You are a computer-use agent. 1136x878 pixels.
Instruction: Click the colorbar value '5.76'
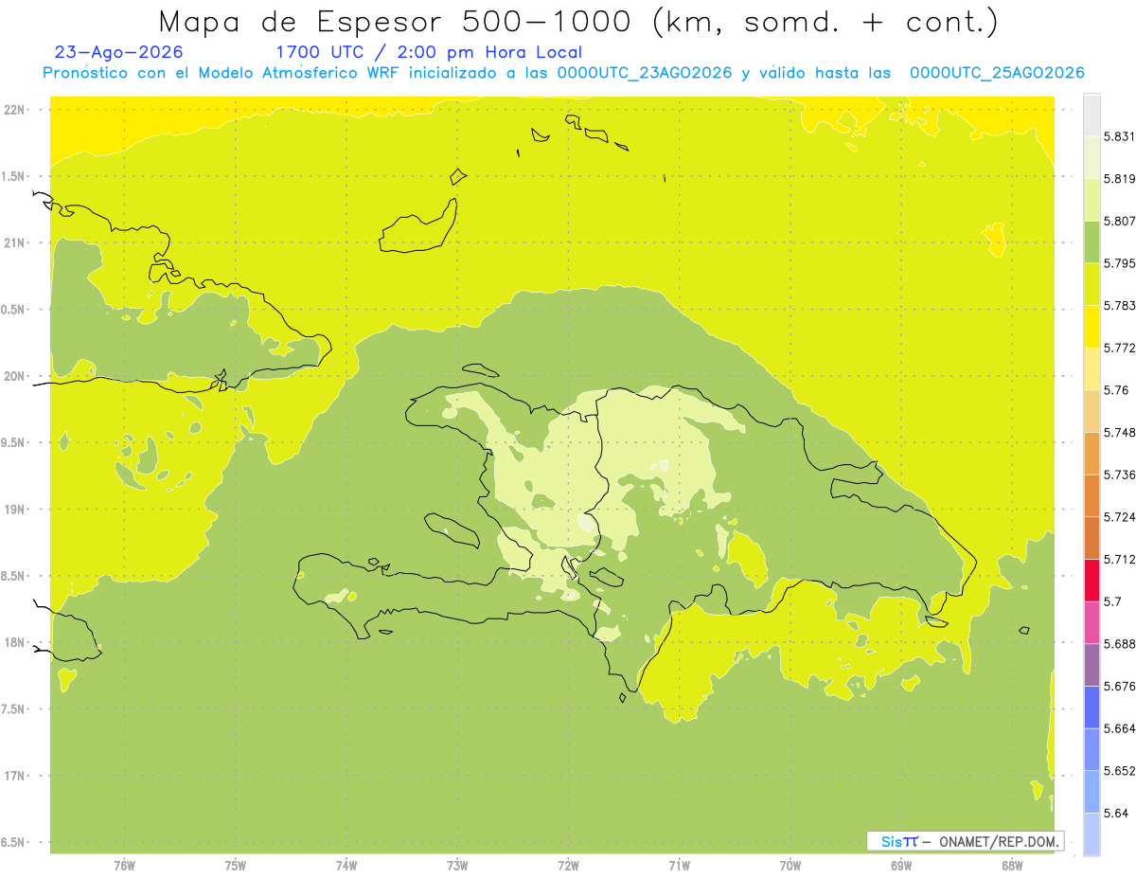(x=1115, y=390)
